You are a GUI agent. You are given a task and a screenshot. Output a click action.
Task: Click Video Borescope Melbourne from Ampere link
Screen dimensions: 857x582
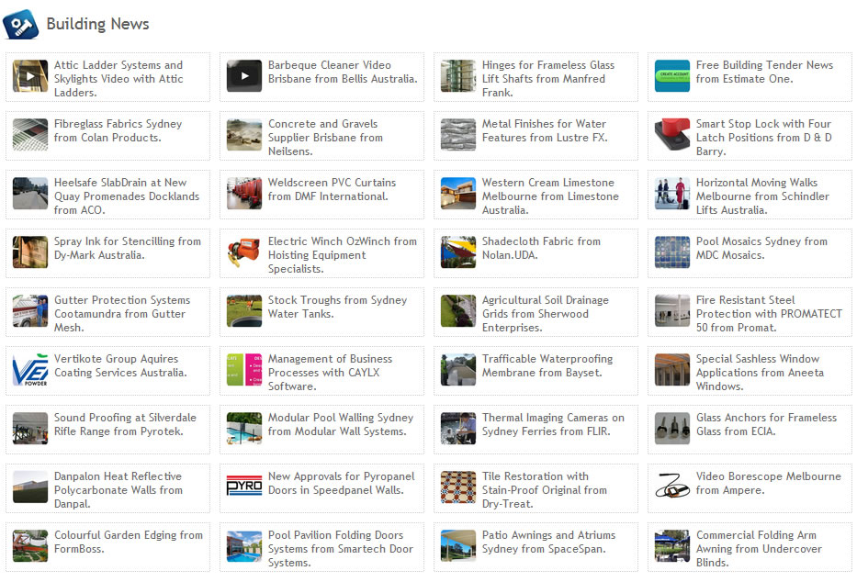(x=769, y=483)
